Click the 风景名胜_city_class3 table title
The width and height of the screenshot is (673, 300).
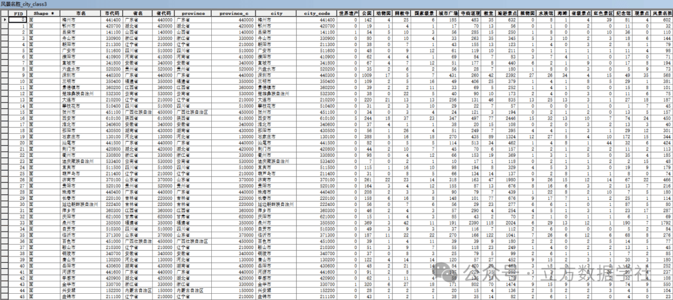click(24, 4)
